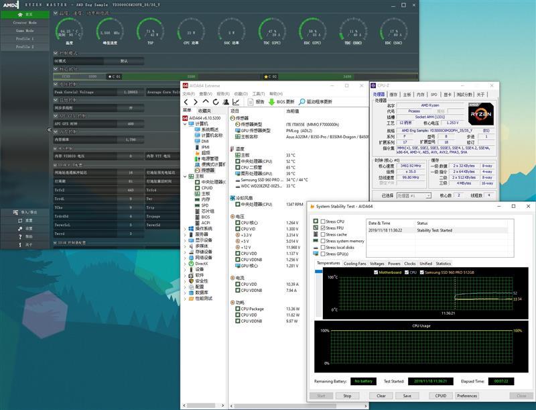Enable the Stress GPU(s) checkbox
This screenshot has height=410, width=536.
(x=323, y=254)
